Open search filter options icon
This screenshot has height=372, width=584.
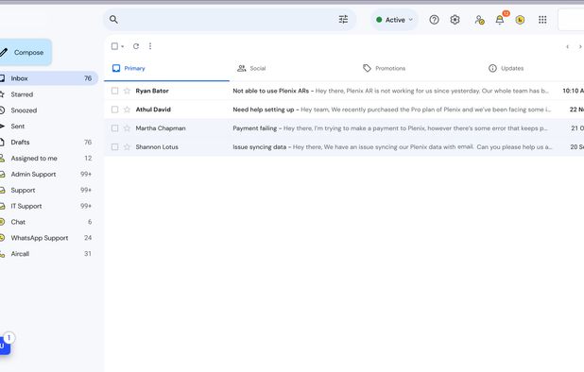click(x=343, y=19)
